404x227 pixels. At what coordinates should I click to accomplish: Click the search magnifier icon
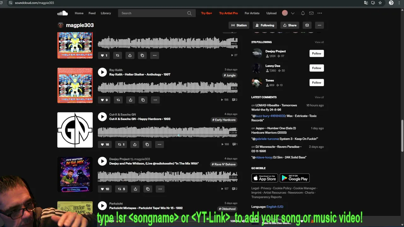(189, 13)
